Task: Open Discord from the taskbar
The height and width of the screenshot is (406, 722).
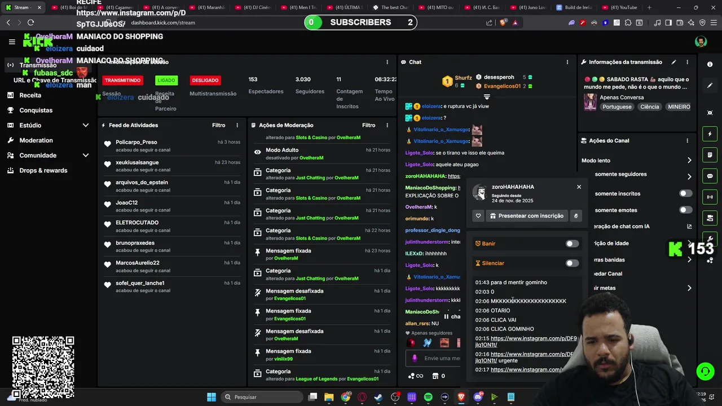Action: [478, 397]
